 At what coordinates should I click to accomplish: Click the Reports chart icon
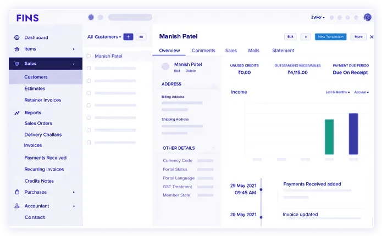click(17, 113)
